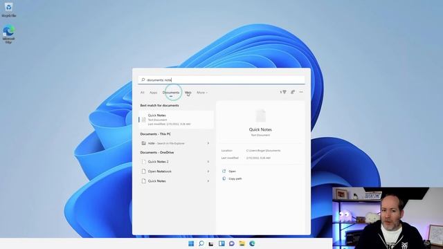Viewport: 443px width, 249px height.
Task: Click the Last modified date in preview
Action: pos(258,158)
